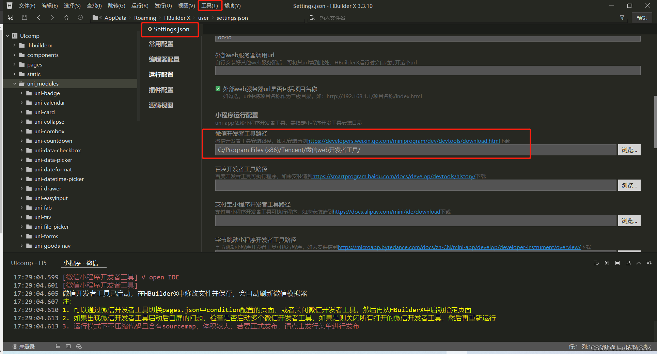Select the 编辑器配置 settings section
The image size is (657, 354).
164,59
